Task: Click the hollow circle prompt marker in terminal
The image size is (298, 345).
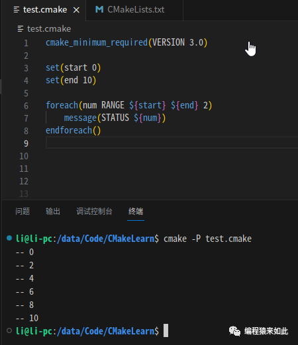Action: point(9,330)
